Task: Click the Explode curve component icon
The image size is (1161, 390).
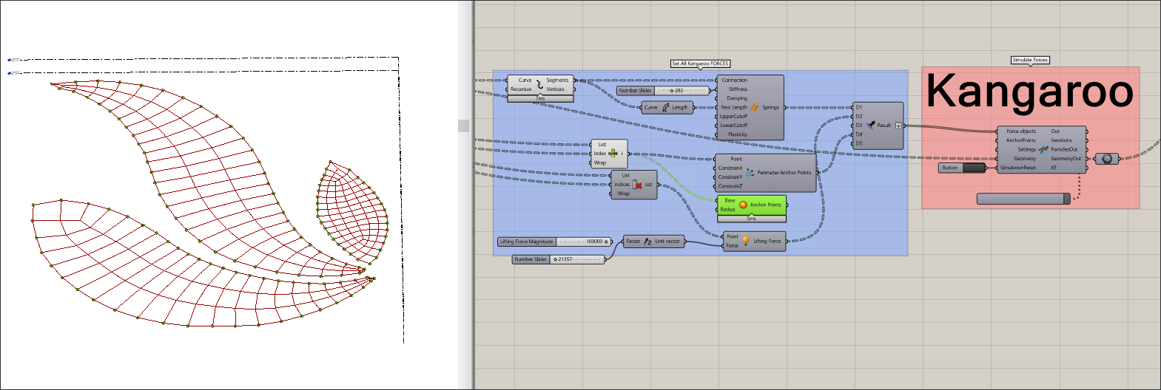Action: pyautogui.click(x=539, y=85)
